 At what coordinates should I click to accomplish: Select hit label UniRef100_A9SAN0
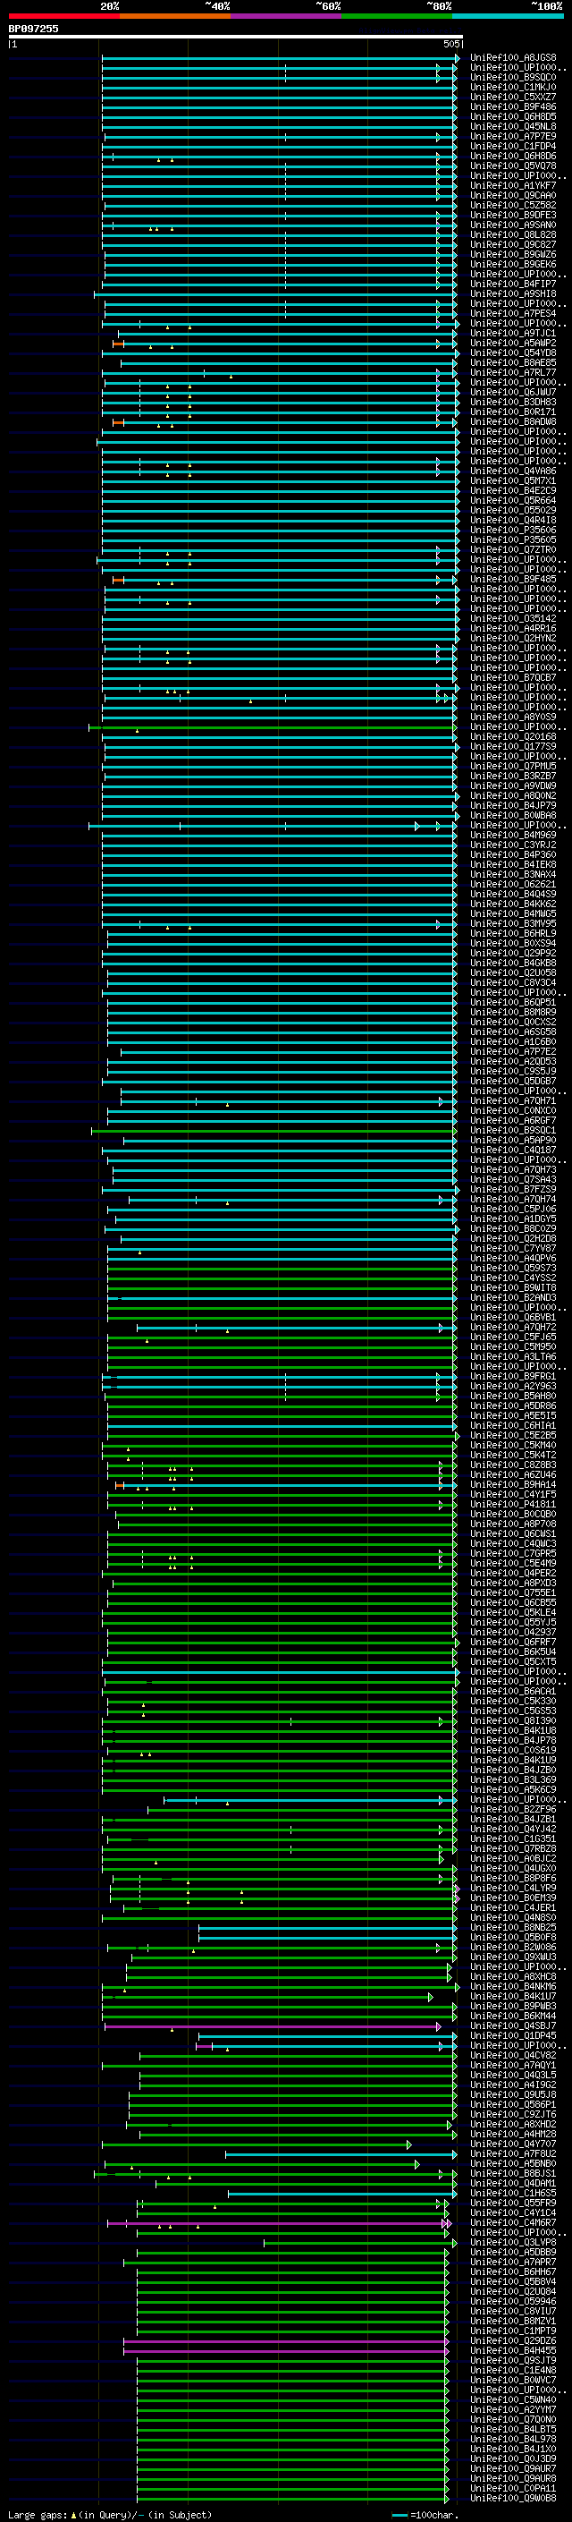[x=513, y=225]
